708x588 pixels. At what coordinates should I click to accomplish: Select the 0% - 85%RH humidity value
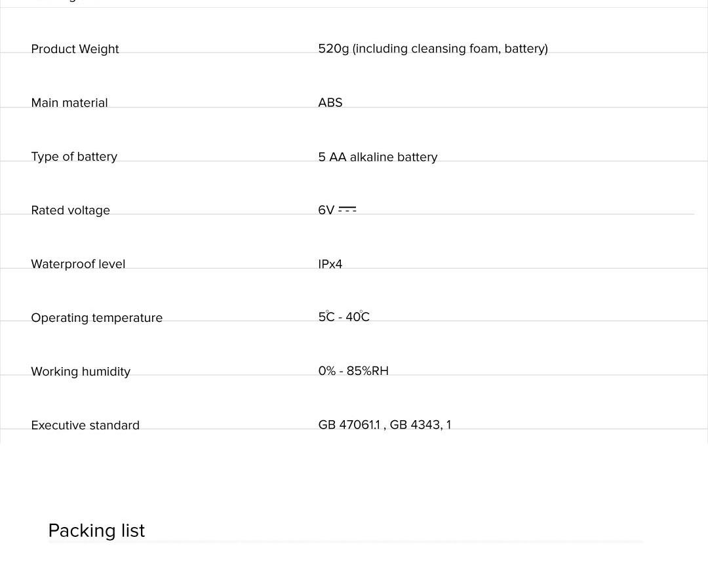pos(353,371)
